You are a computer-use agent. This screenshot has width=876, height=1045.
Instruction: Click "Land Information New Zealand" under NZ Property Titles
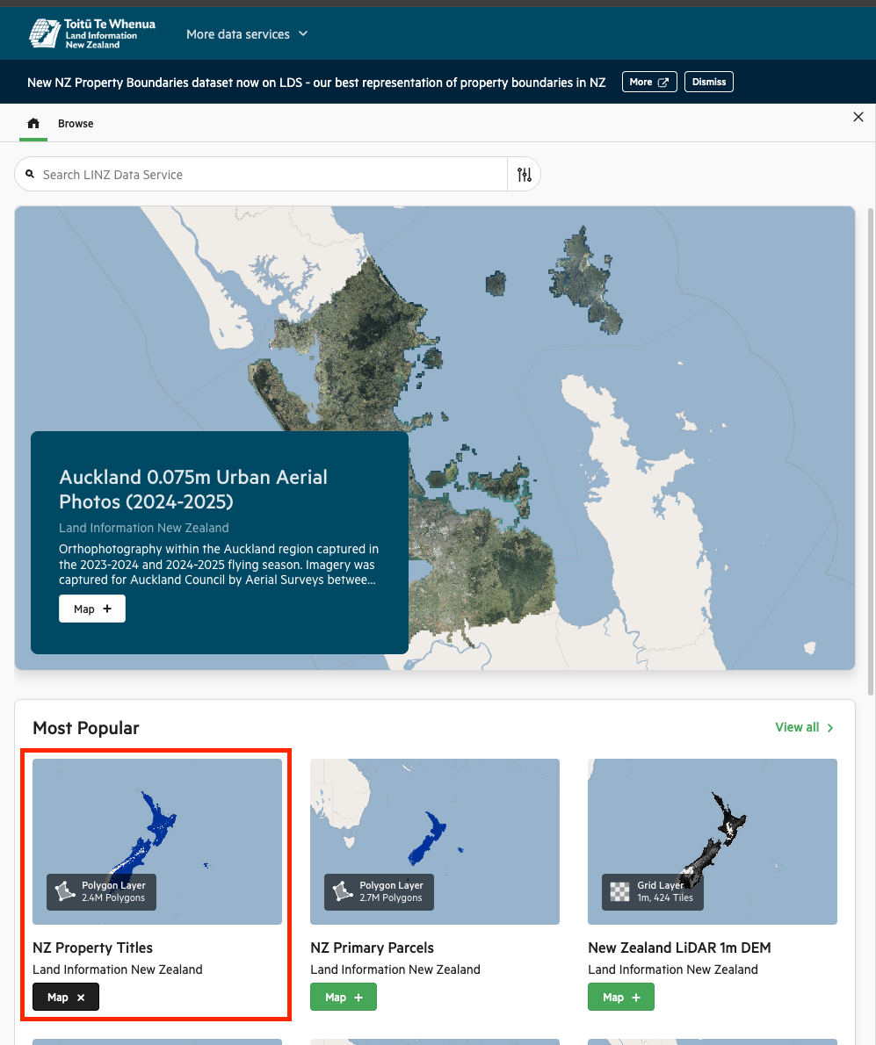coord(118,969)
